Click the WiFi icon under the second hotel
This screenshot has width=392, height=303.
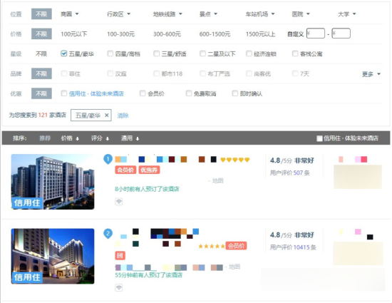click(x=119, y=287)
